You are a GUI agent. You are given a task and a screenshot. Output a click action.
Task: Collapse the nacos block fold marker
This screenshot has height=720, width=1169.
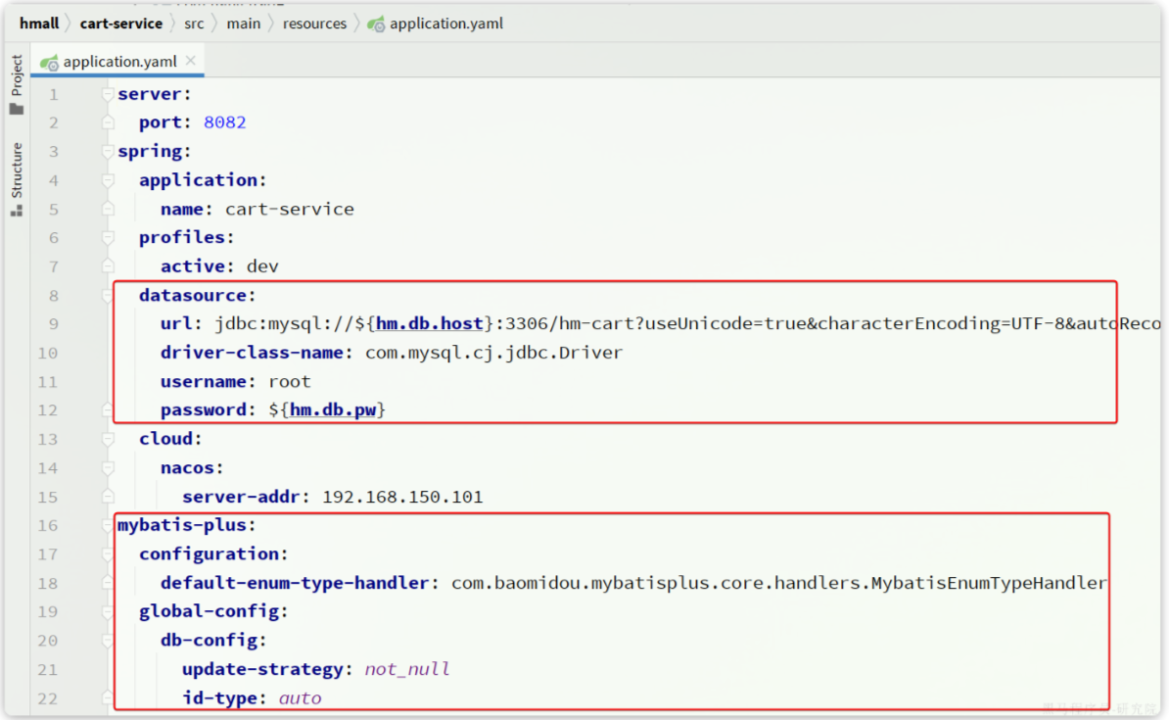click(x=108, y=468)
